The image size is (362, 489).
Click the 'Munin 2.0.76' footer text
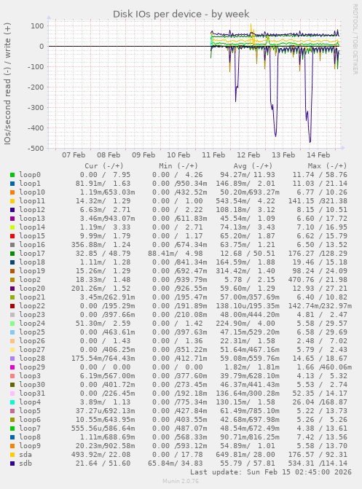(181, 481)
